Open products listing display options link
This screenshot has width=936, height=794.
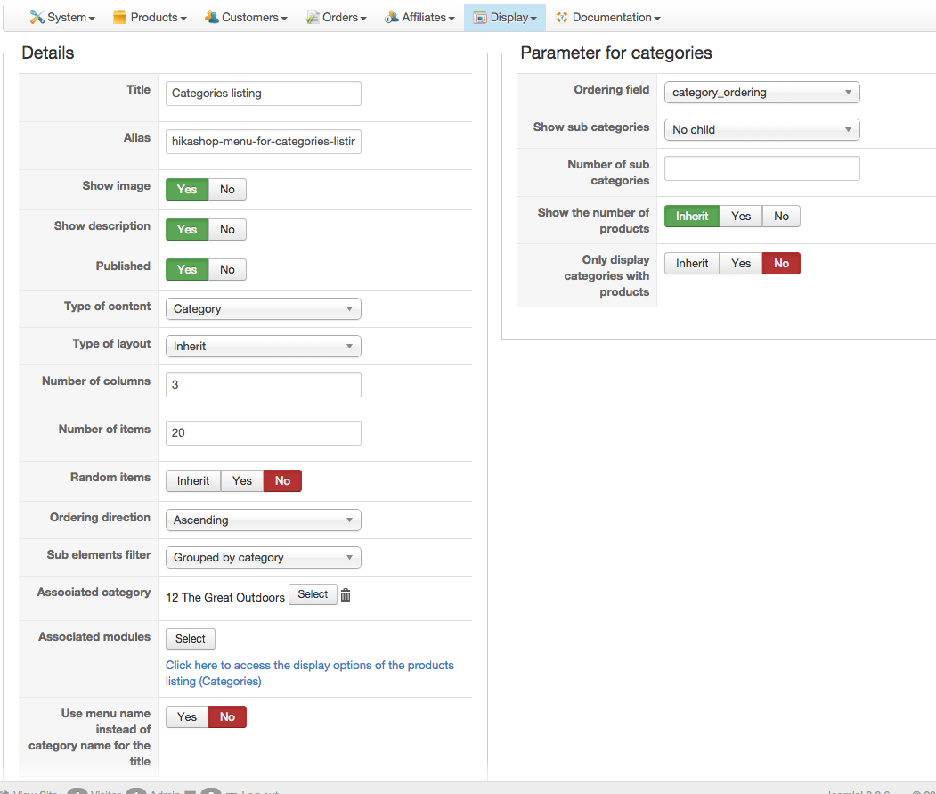[x=310, y=674]
